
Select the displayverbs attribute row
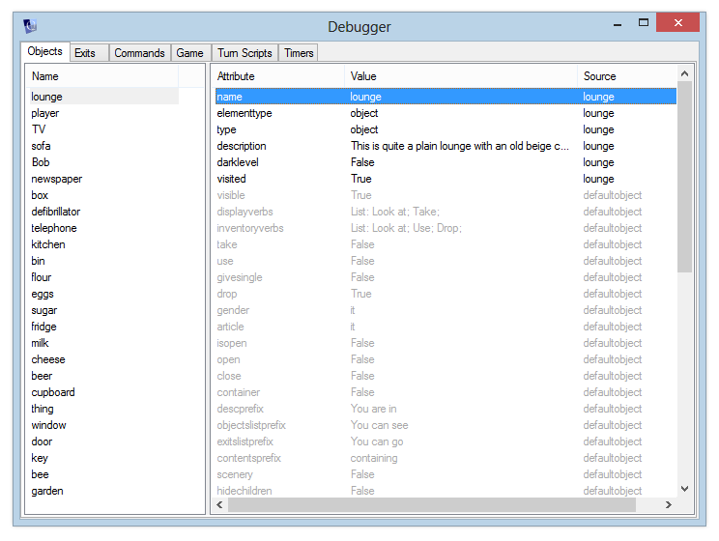pos(446,212)
